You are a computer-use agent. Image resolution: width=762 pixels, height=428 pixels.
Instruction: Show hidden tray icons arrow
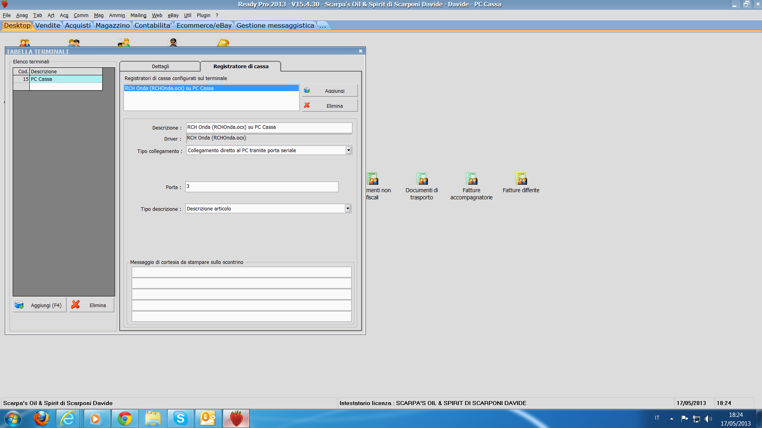click(672, 418)
